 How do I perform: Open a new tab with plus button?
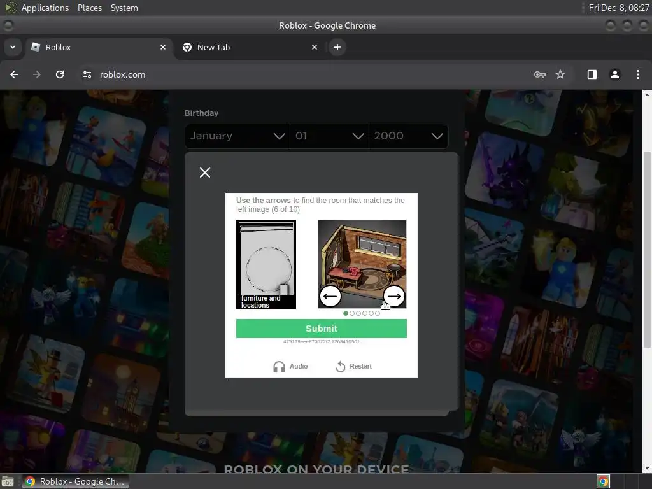[337, 47]
